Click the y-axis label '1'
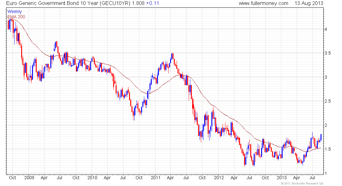The image size is (342, 186). (326, 173)
